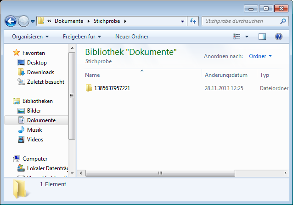293x205 pixels.
Task: Click the search magnifier icon
Action: (x=284, y=21)
